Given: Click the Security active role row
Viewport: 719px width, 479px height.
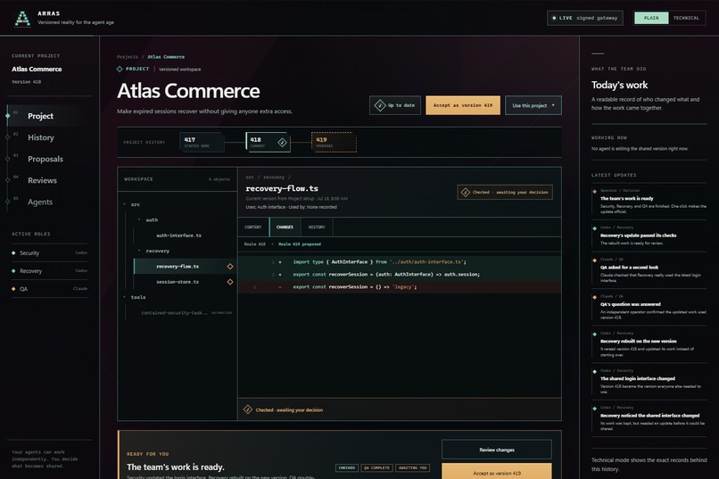Looking at the screenshot, I should coord(50,253).
